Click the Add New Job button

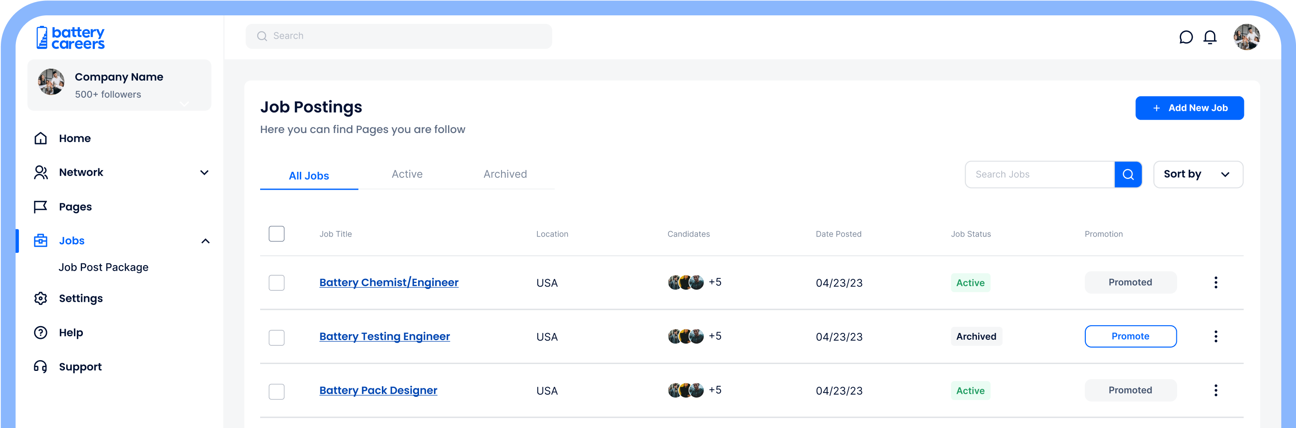tap(1189, 108)
